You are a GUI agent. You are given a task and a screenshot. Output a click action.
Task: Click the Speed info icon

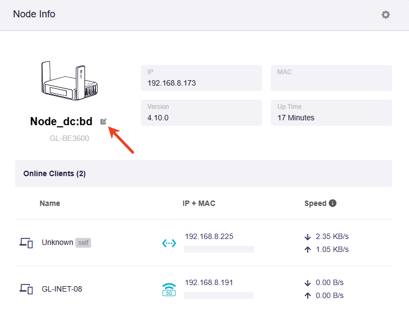(x=333, y=203)
